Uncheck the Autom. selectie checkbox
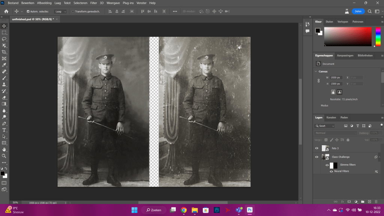 coord(28,11)
